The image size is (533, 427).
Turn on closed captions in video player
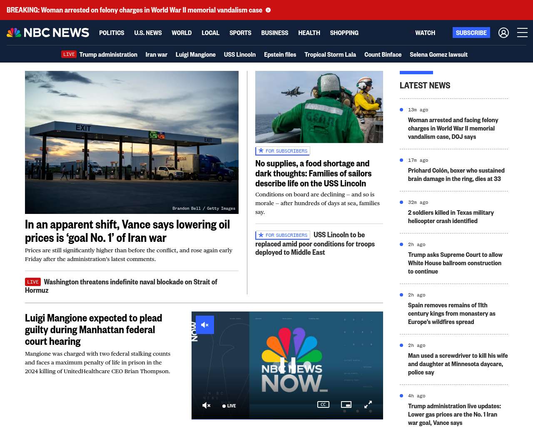(323, 404)
